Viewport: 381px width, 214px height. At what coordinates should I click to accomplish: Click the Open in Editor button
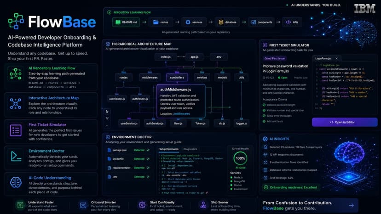click(345, 122)
